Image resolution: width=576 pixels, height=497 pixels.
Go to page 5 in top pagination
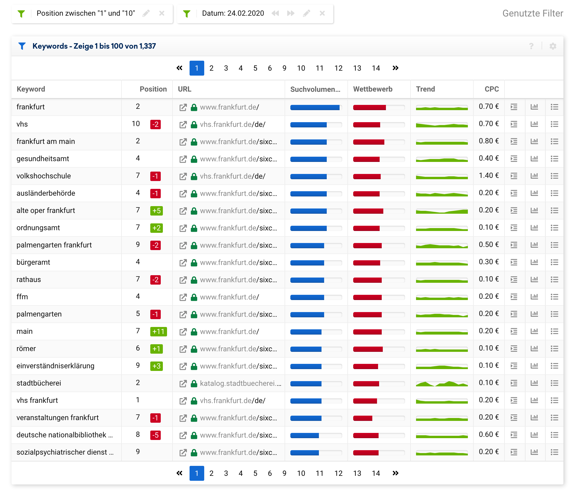click(x=255, y=68)
